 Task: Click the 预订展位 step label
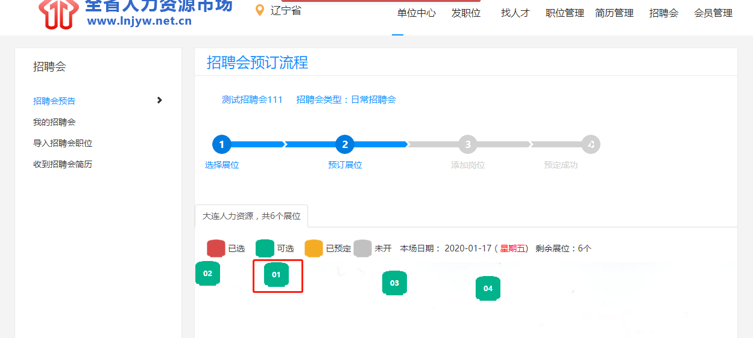click(x=345, y=165)
